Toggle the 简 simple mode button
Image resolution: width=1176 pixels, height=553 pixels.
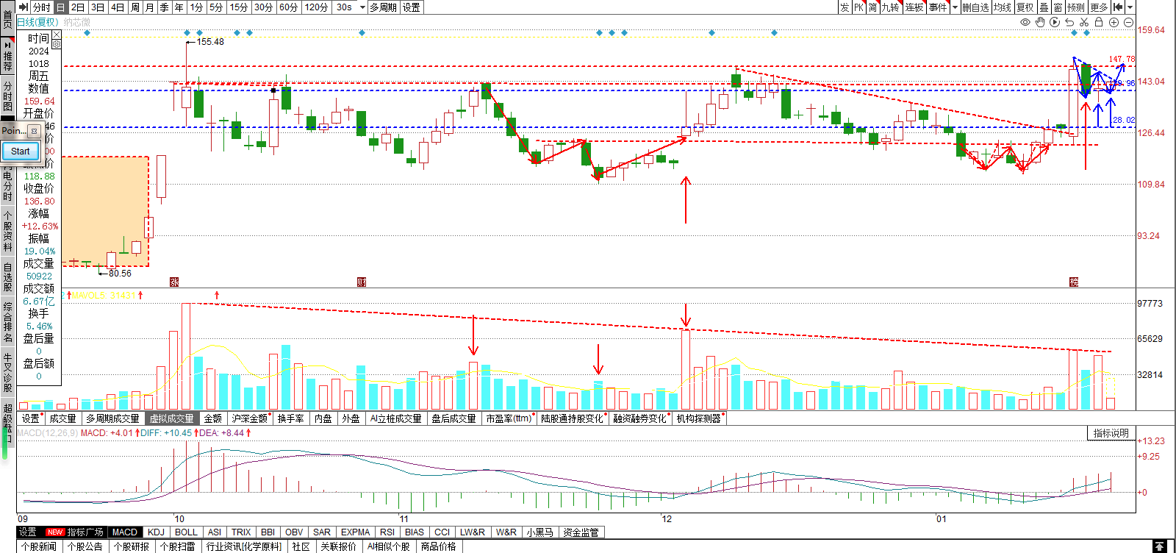pos(873,7)
